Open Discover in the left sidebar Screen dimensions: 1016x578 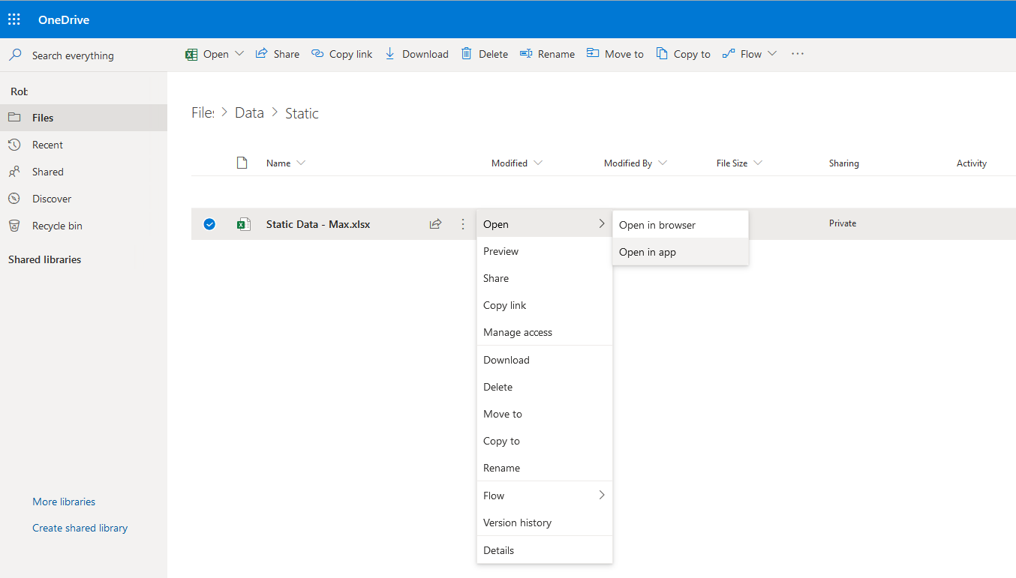click(83, 199)
